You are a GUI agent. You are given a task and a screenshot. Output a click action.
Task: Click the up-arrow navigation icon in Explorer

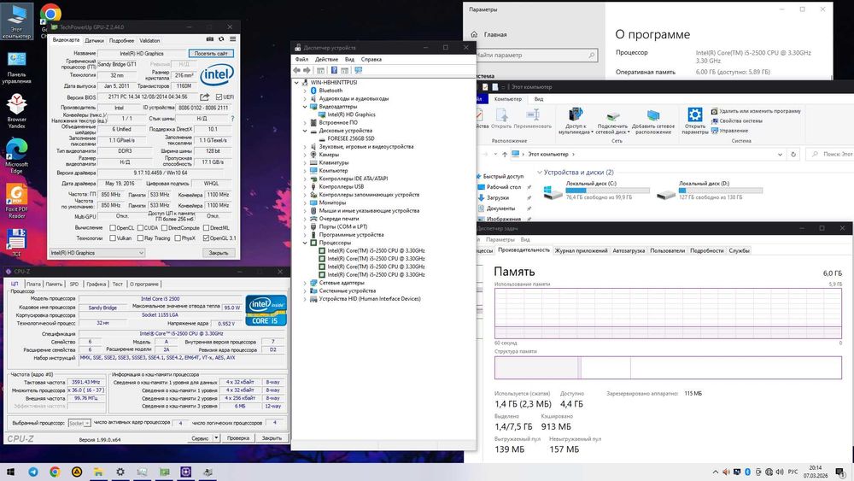pyautogui.click(x=505, y=155)
